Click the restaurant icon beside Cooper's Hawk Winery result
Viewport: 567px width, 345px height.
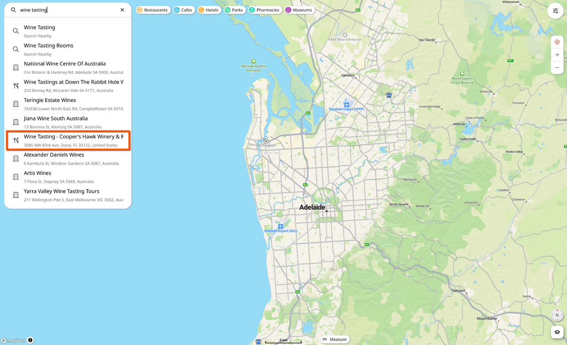pos(16,140)
